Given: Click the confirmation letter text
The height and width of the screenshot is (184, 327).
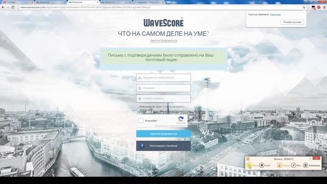Looking at the screenshot, I should pos(161,57).
